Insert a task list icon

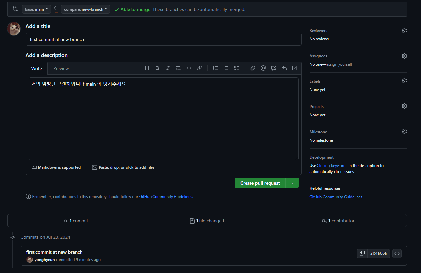[x=237, y=68]
